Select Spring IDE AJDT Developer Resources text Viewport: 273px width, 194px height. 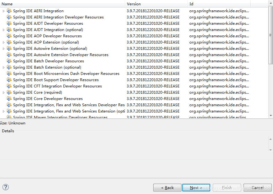(48, 24)
